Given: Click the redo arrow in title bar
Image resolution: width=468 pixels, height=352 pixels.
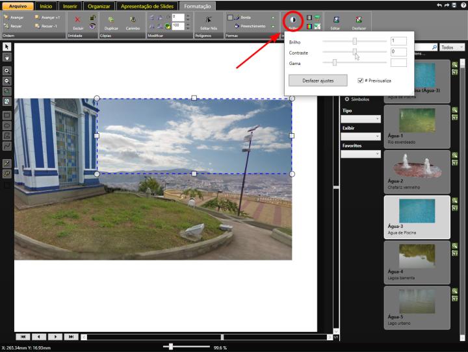Looking at the screenshot, I should tap(447, 5).
